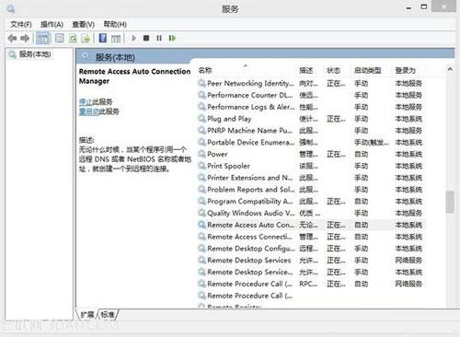Viewport: 460px width, 337px height.
Task: Click the Performance Counter DL... gear icon
Action: (x=201, y=95)
